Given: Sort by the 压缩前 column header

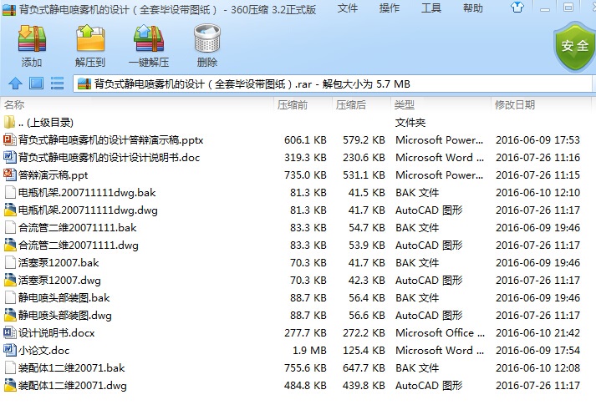Looking at the screenshot, I should pos(303,104).
